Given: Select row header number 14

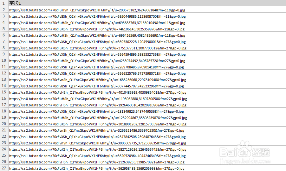Looking at the screenshot, I should tap(4, 85).
